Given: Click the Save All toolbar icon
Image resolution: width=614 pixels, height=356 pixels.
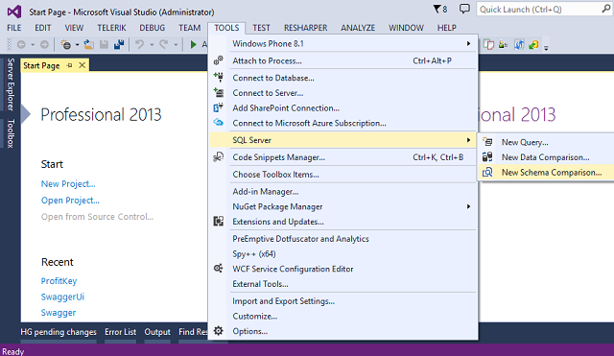Looking at the screenshot, I should pos(119,45).
